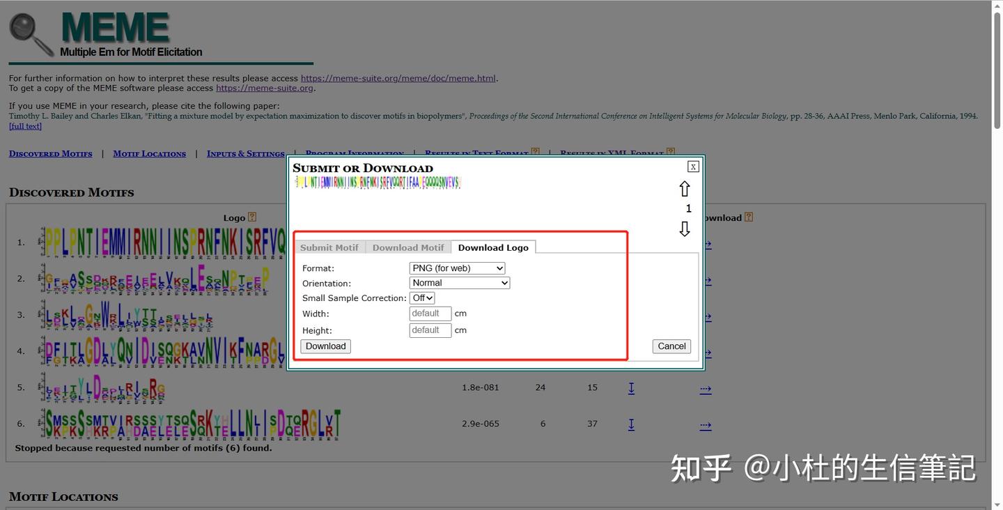Click the up arrow above motif number 1
This screenshot has height=510, width=1003.
pos(684,188)
